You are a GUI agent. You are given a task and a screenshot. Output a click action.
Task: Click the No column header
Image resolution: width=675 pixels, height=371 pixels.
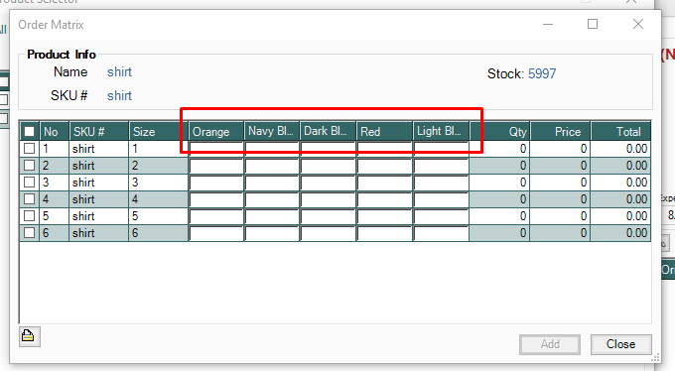(x=55, y=131)
